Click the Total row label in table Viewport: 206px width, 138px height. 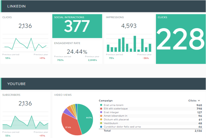107,131
